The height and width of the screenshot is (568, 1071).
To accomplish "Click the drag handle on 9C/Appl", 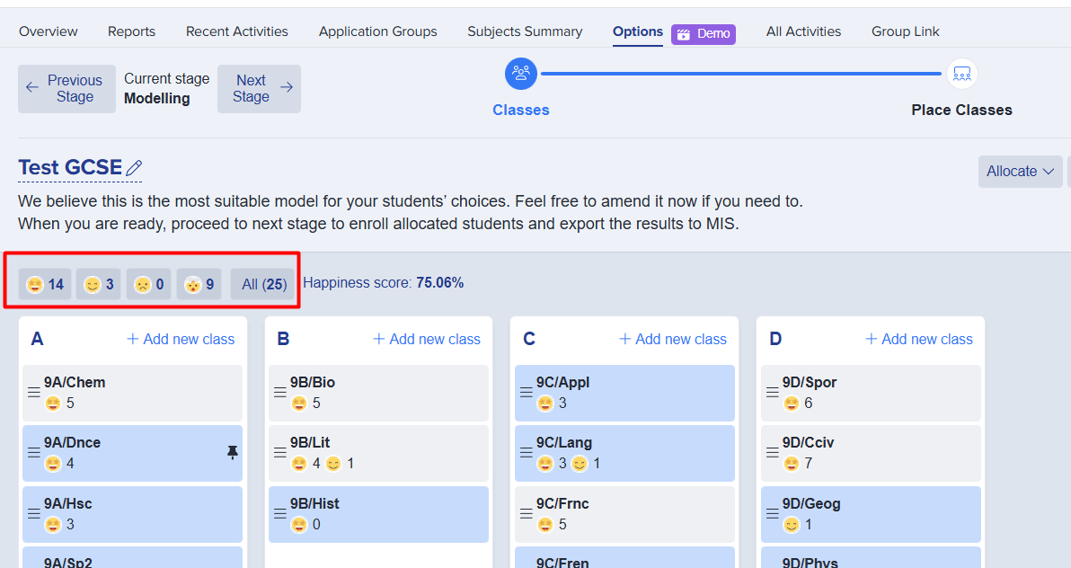I will click(x=527, y=393).
